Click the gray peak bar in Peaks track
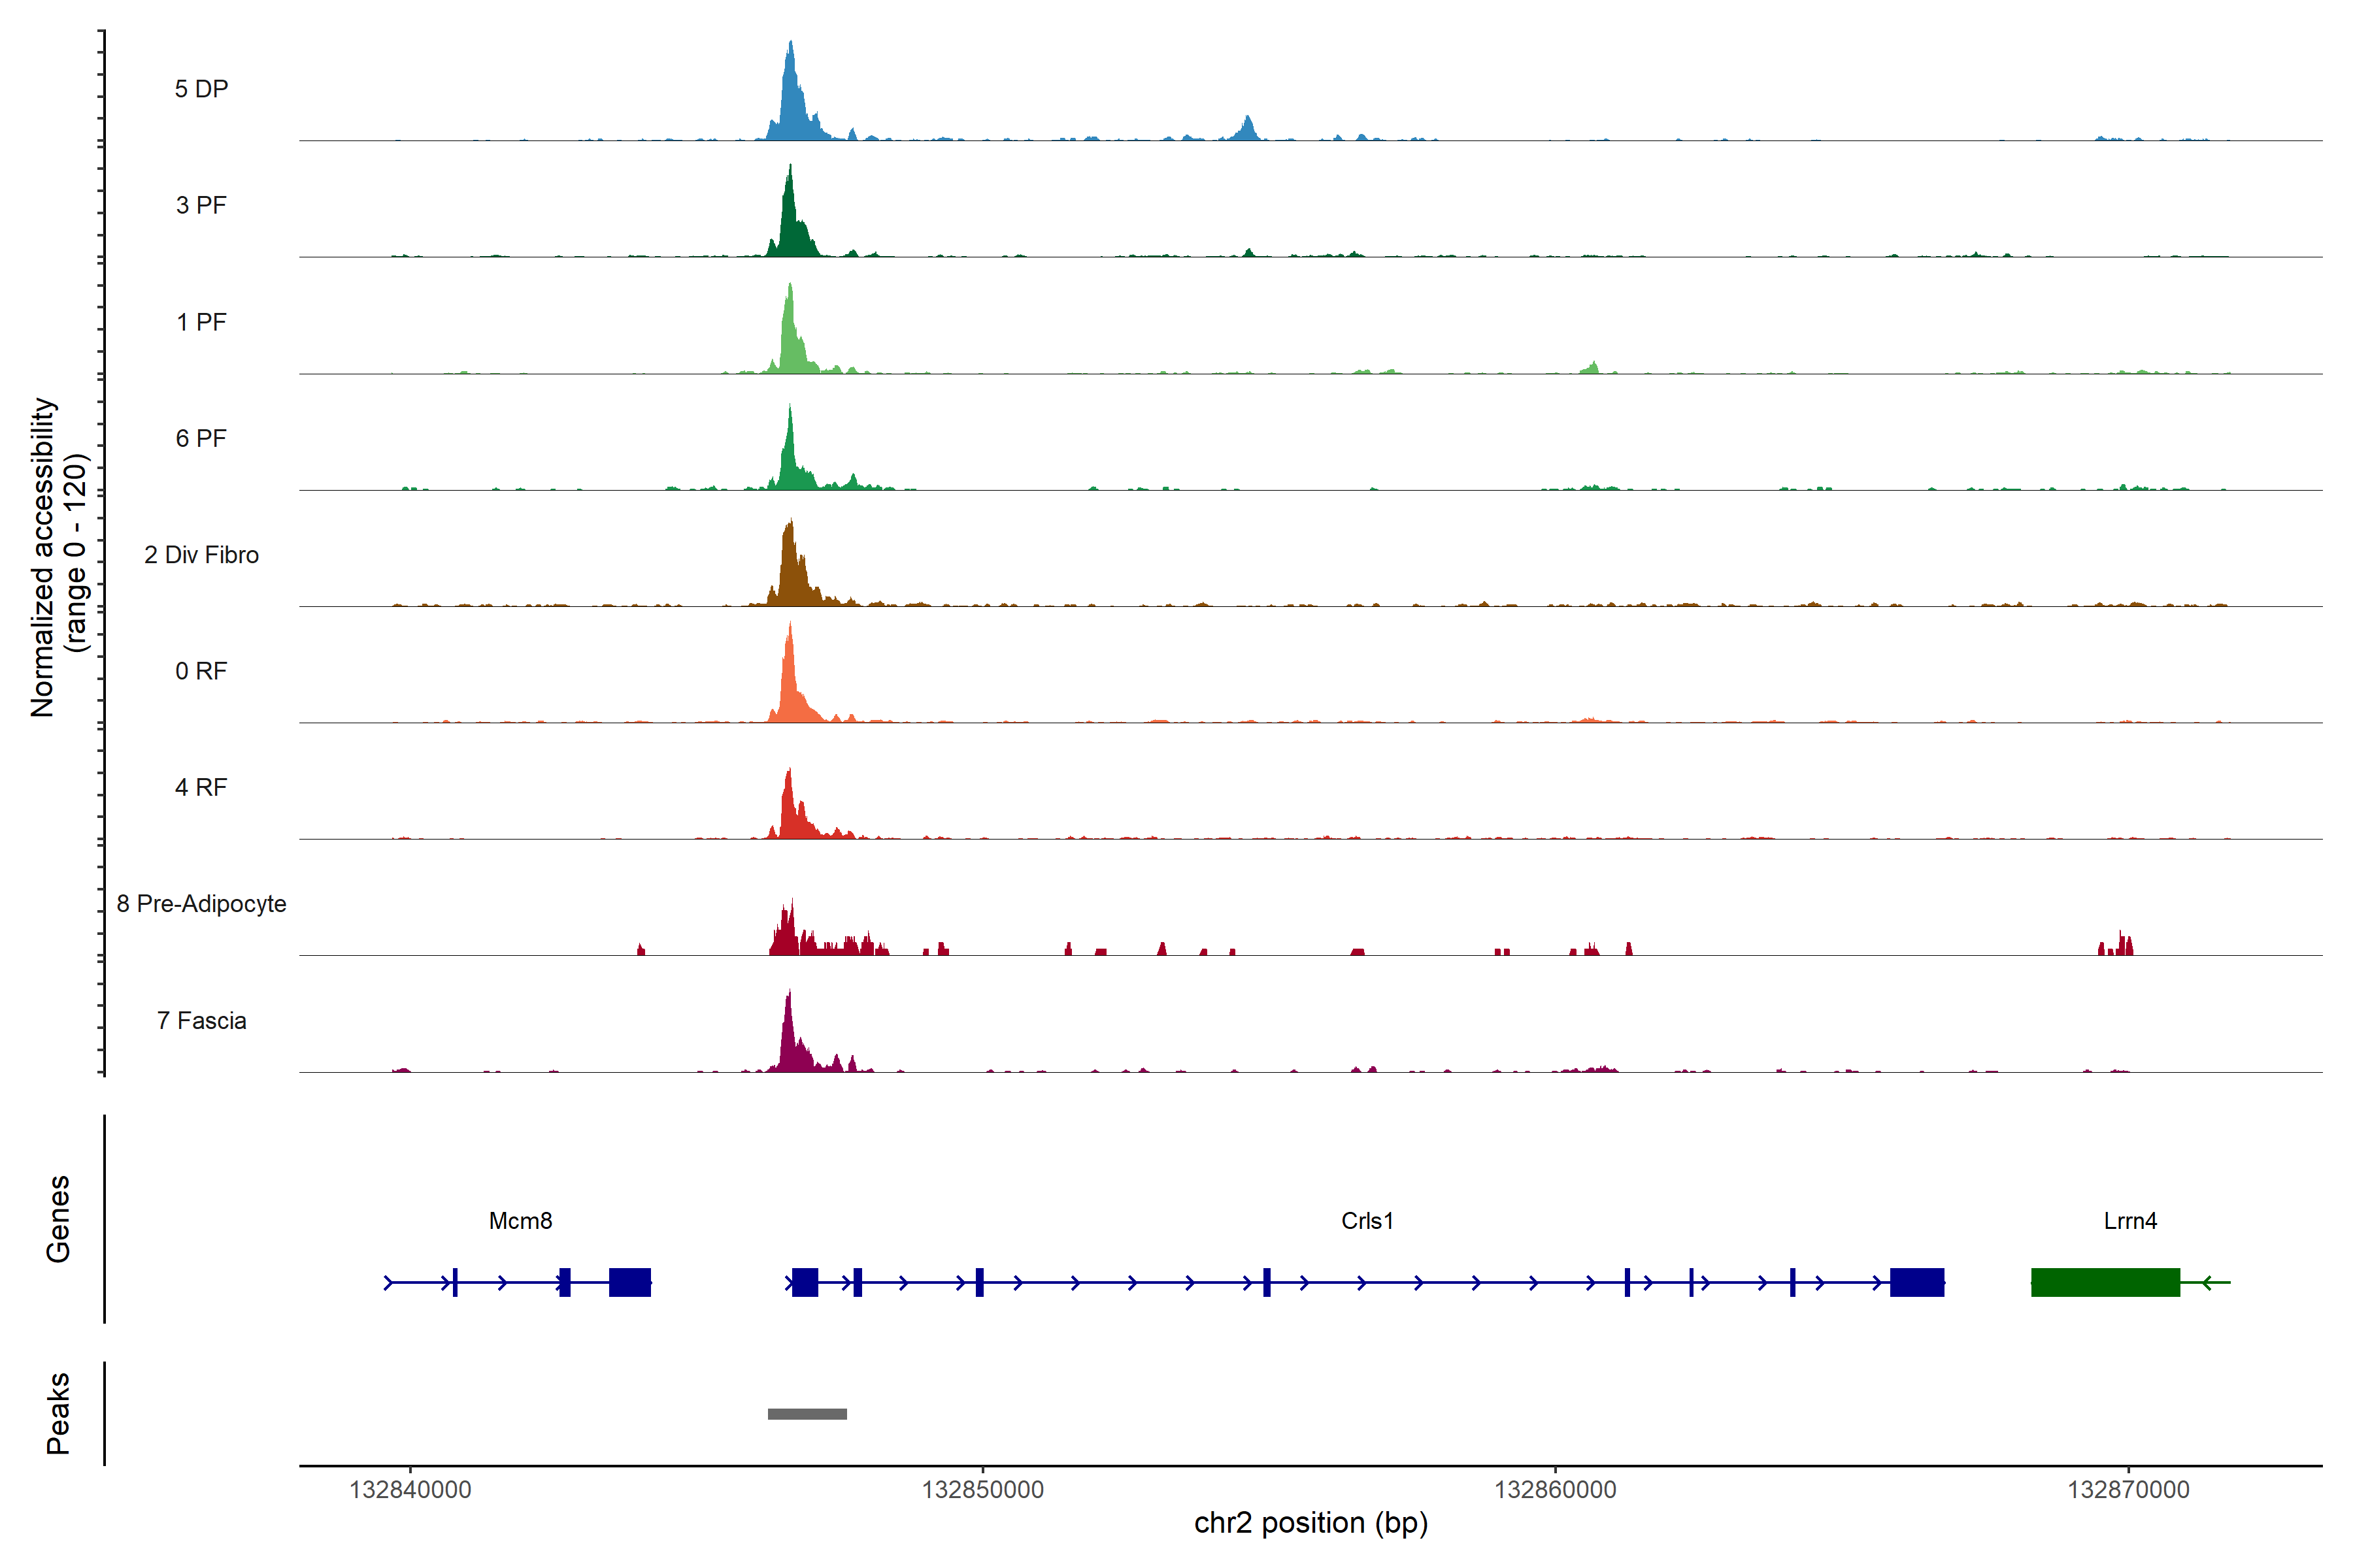The image size is (2353, 1568). (807, 1413)
